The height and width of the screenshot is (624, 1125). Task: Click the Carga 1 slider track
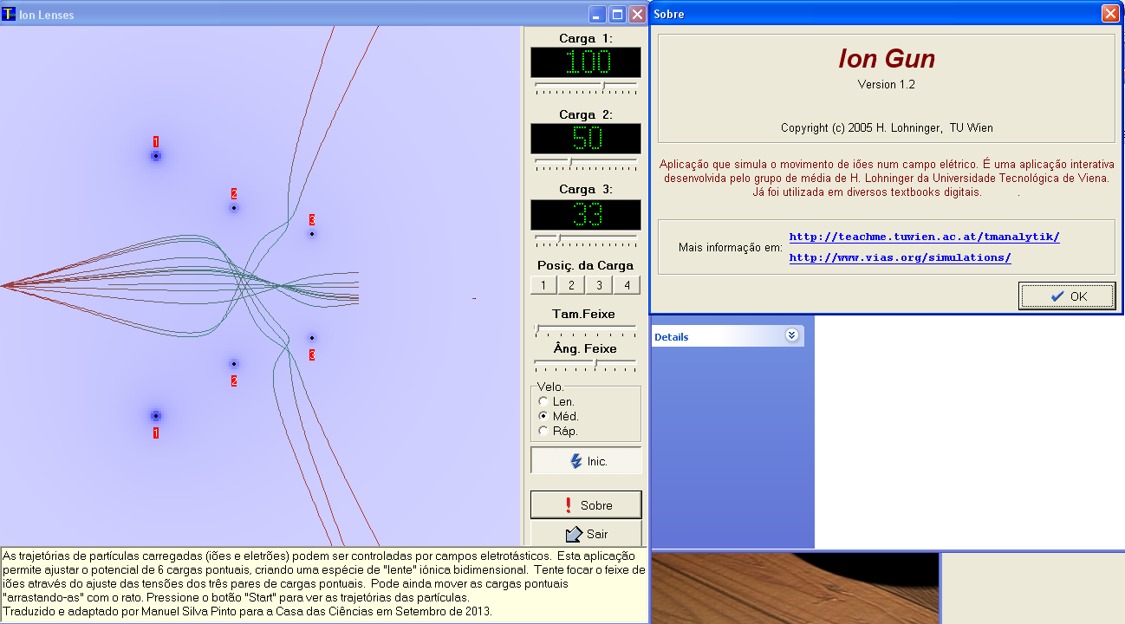[586, 85]
